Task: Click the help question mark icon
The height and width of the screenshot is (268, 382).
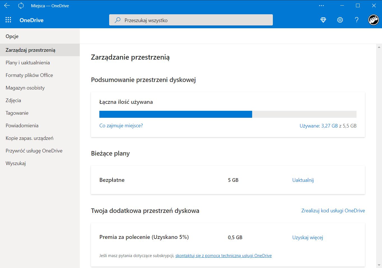Action: [x=356, y=20]
